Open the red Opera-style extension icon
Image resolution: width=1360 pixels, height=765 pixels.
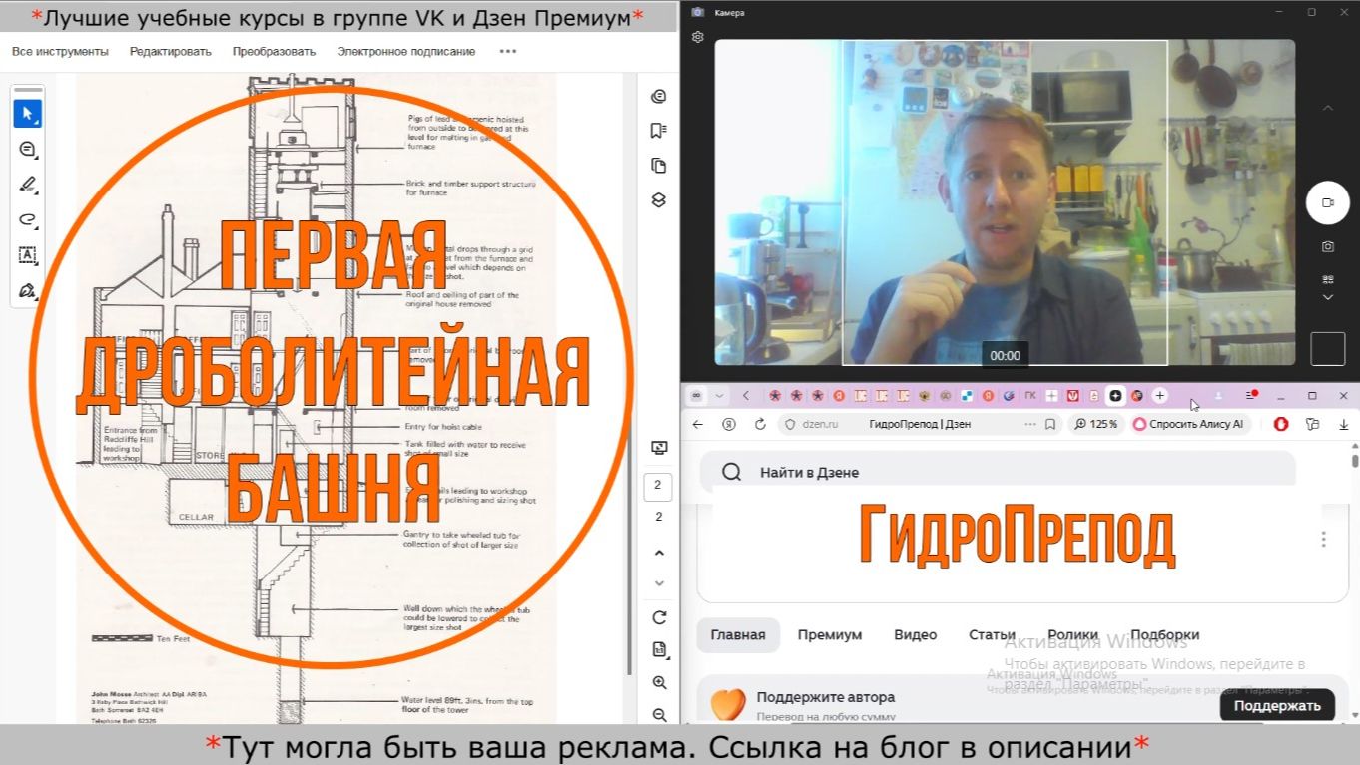pos(1281,424)
